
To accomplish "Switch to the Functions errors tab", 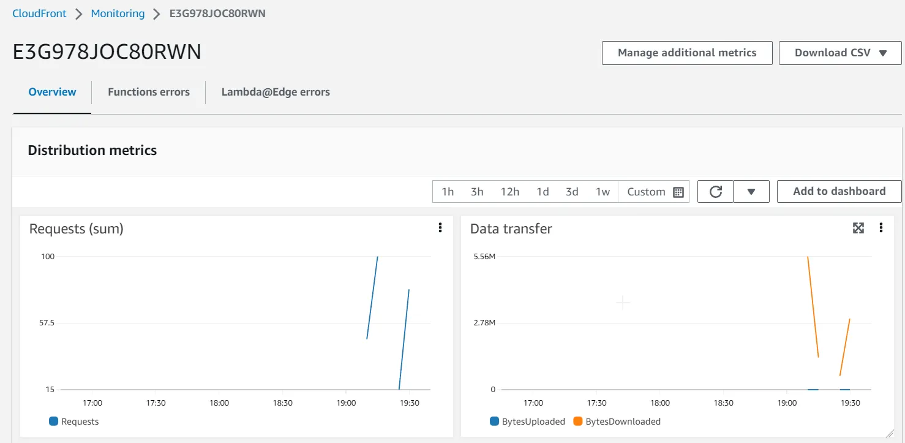I will point(148,92).
